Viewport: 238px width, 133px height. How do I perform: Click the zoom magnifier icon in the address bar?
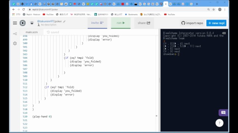(209, 9)
